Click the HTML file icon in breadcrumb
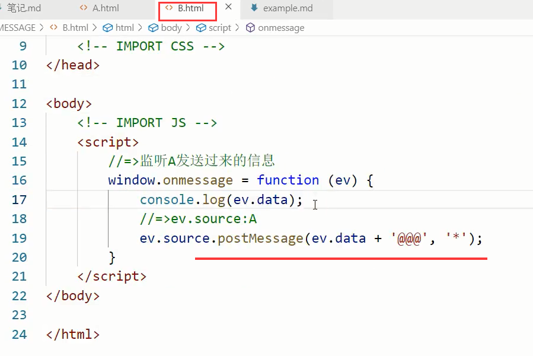 point(54,27)
